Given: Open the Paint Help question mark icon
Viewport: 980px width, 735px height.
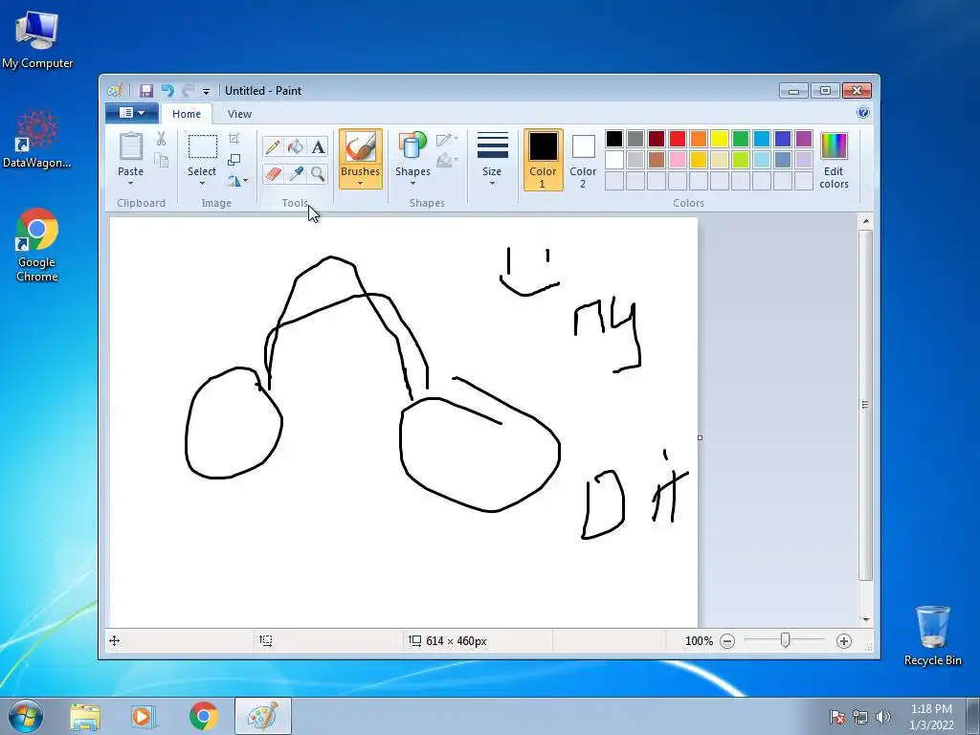Looking at the screenshot, I should (863, 113).
